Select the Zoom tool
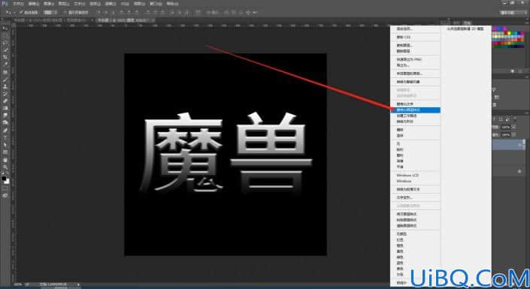This screenshot has width=530, height=289. (5, 167)
